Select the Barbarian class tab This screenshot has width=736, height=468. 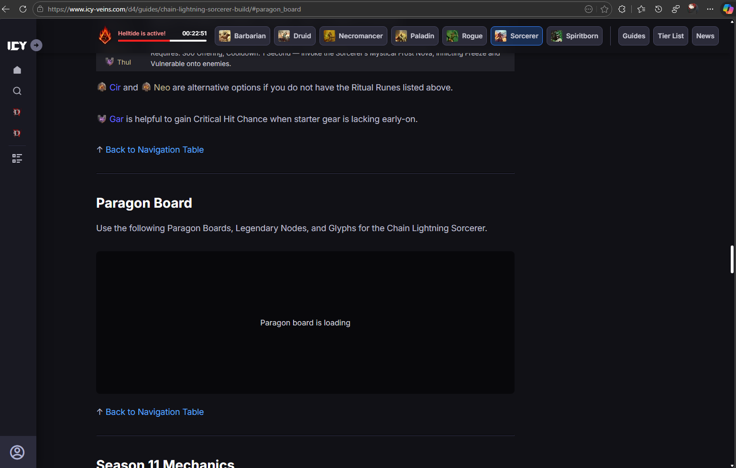[242, 36]
